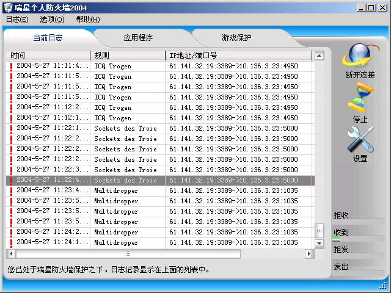The image size is (391, 293).
Task: Click "ICQ Trogen" in the 11:11:4 row
Action: click(112, 67)
